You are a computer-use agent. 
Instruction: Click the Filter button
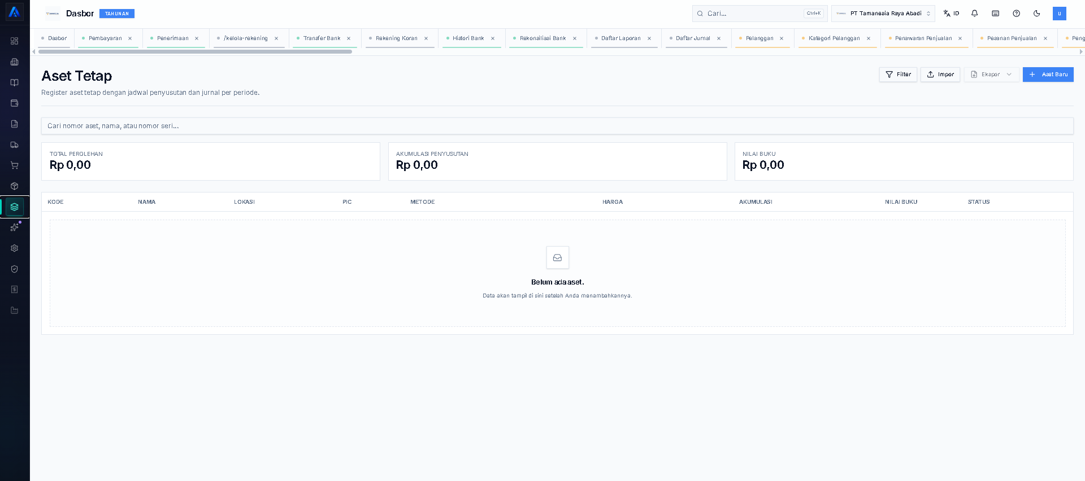pos(898,75)
